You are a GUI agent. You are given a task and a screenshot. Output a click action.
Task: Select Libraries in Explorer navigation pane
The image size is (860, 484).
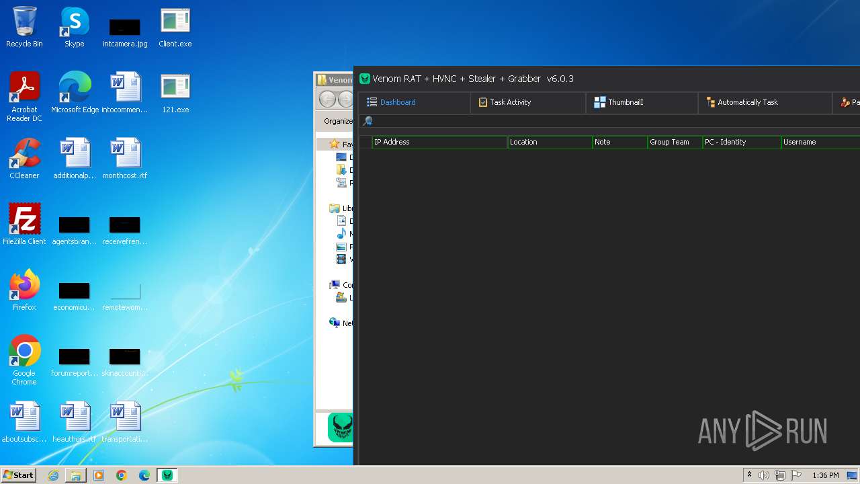click(341, 208)
